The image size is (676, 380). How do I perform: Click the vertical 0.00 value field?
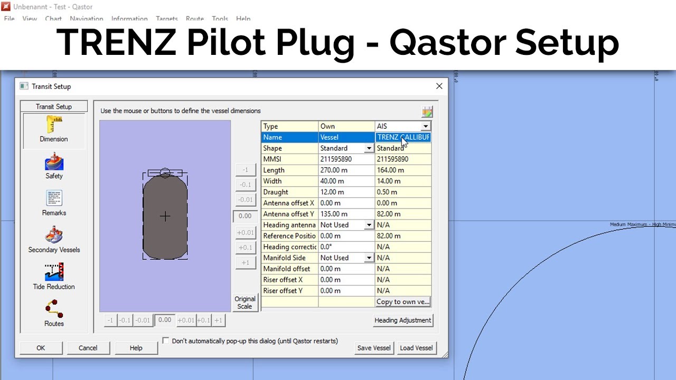point(245,216)
